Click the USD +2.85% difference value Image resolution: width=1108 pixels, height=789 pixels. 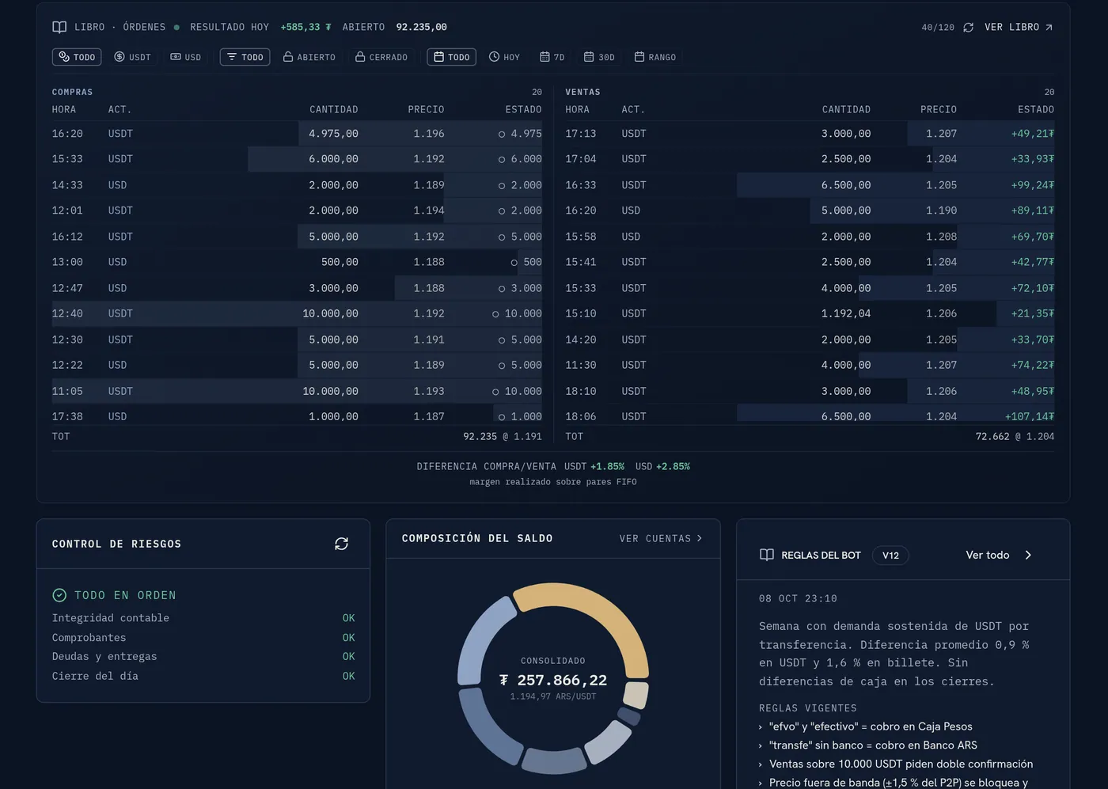[673, 466]
